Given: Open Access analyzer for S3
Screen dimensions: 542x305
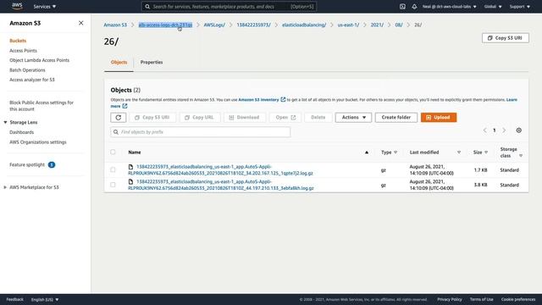Looking at the screenshot, I should (32, 80).
